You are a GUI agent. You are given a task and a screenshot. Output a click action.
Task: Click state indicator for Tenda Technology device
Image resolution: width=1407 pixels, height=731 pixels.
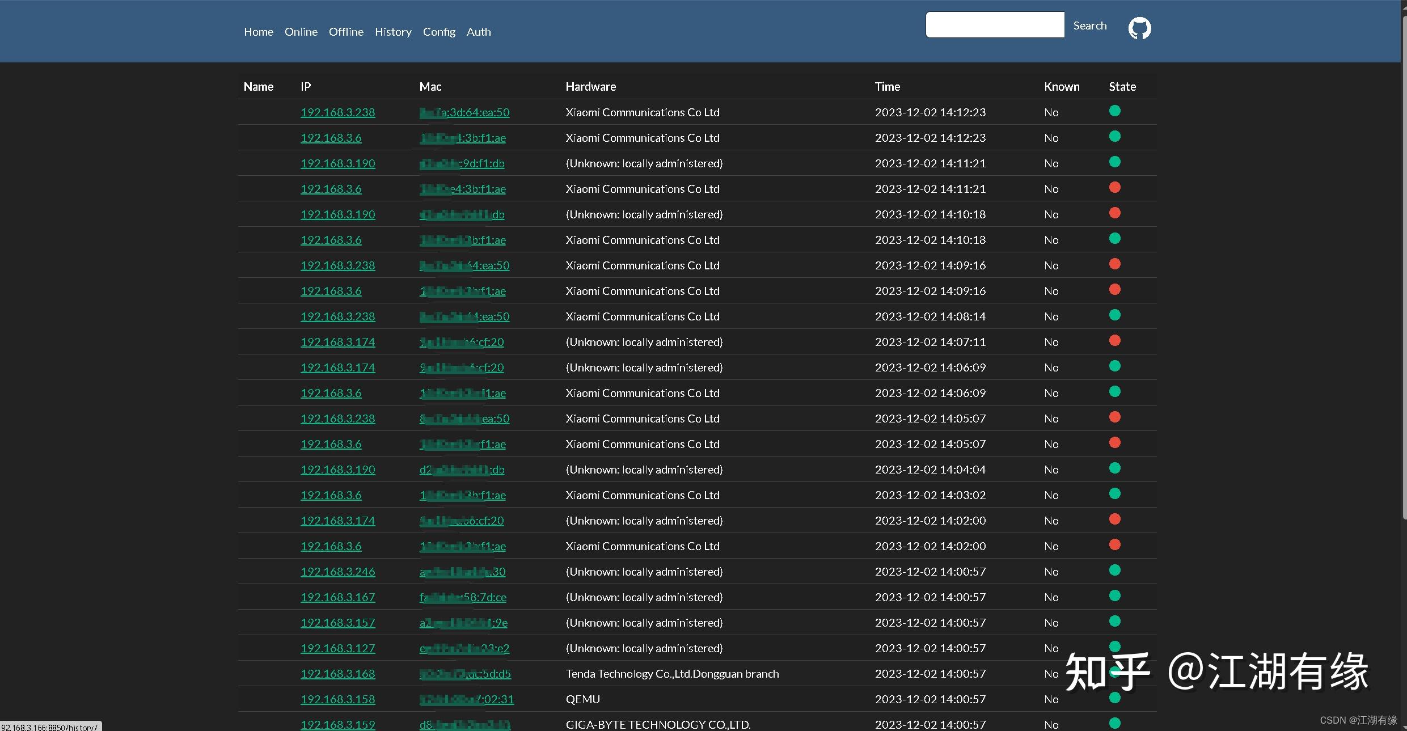1115,673
